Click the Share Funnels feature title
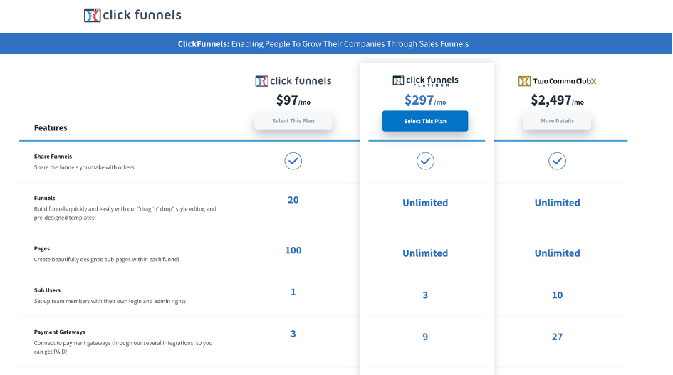The height and width of the screenshot is (375, 673). tap(53, 156)
